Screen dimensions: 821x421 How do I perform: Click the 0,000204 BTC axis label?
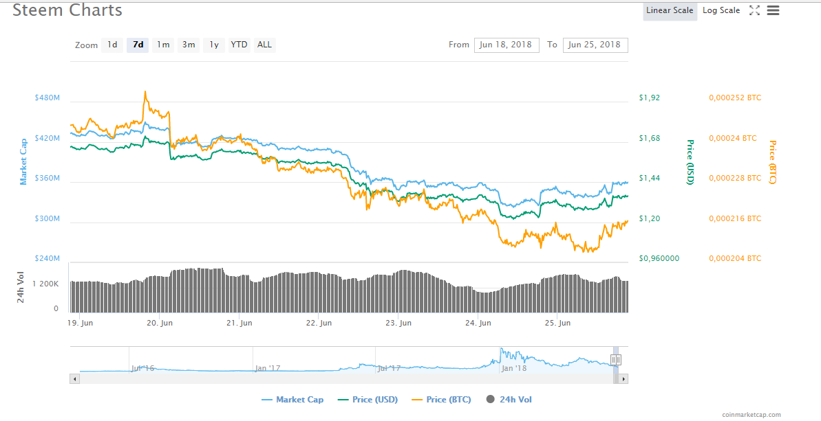click(x=735, y=258)
